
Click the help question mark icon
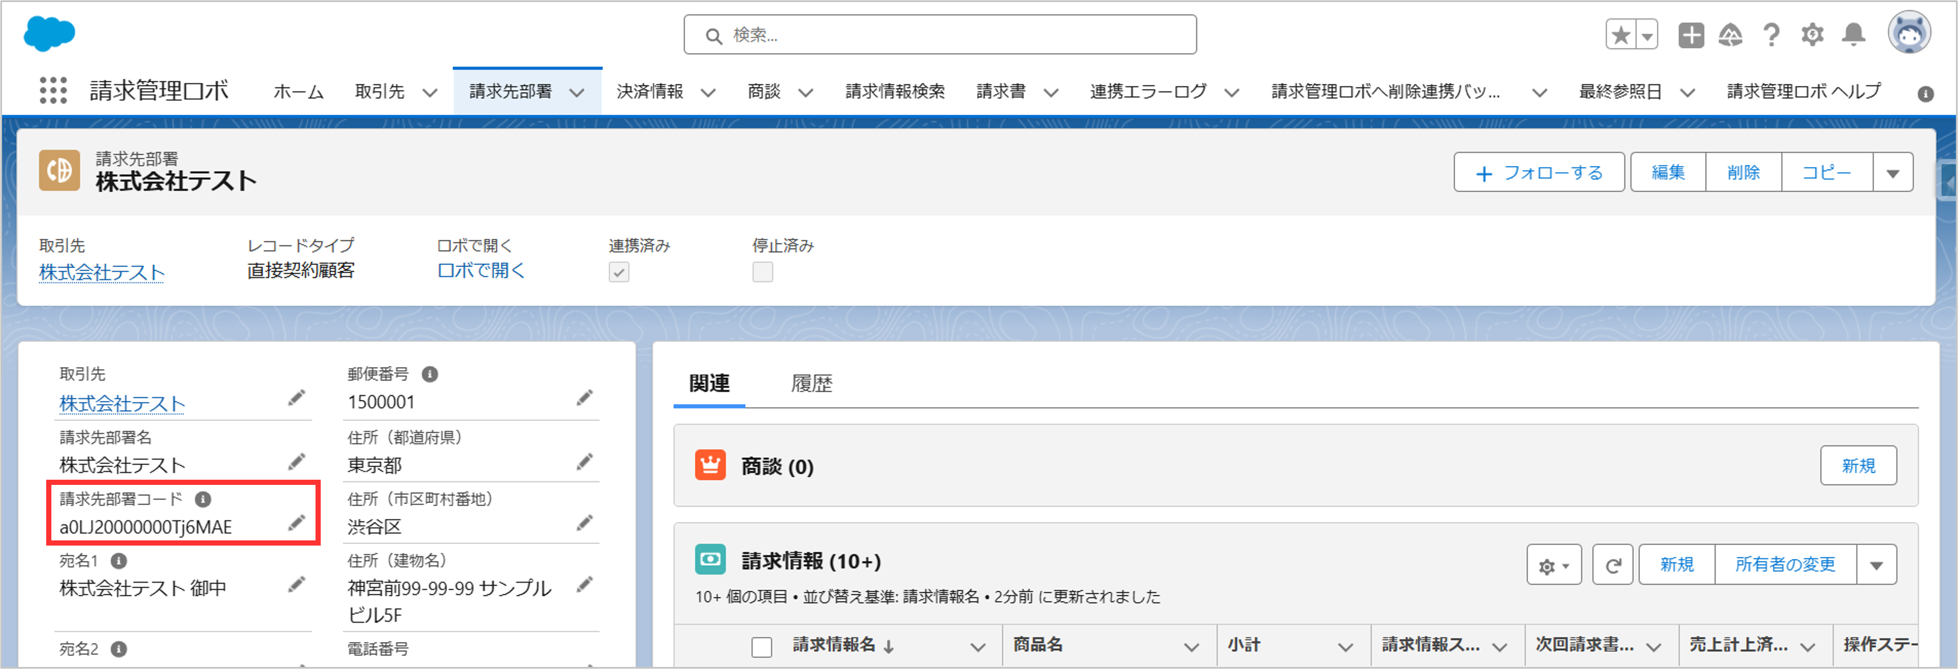tap(1771, 35)
